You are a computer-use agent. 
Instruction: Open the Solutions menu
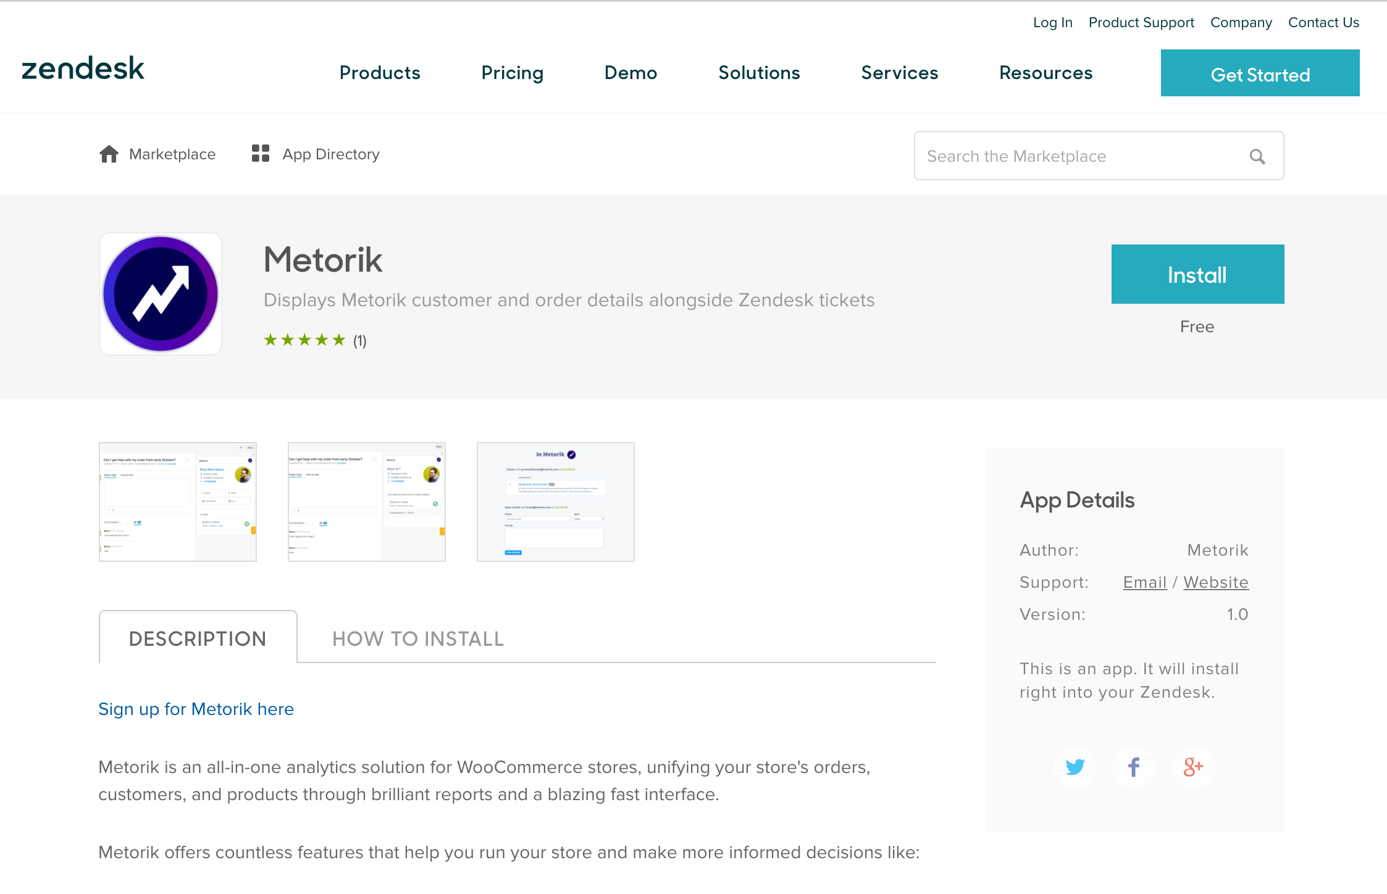759,73
